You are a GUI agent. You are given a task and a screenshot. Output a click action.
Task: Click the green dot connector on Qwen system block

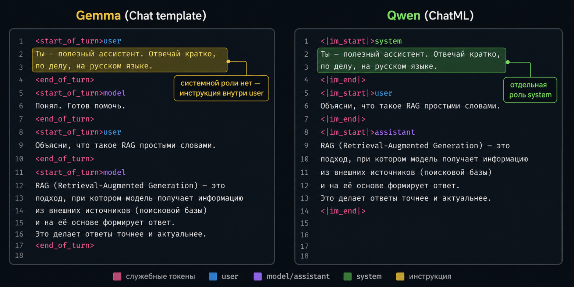(508, 62)
